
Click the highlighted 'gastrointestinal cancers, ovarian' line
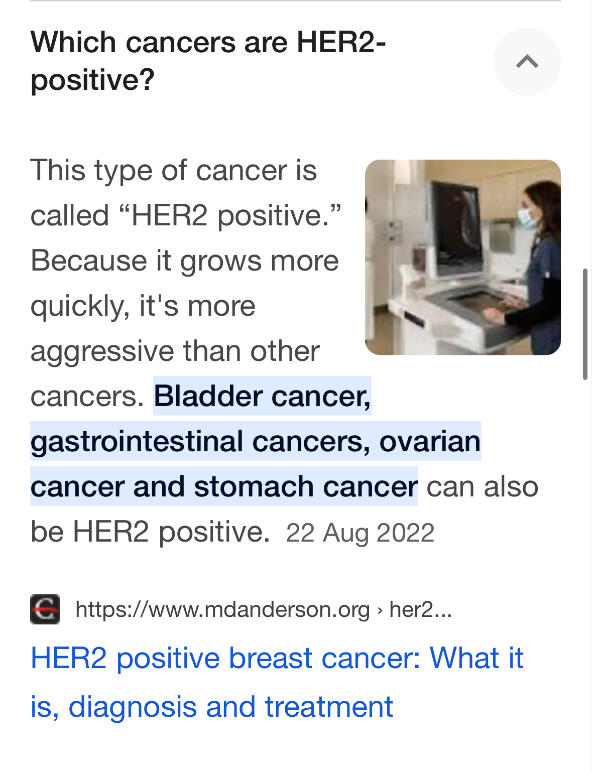pos(256,441)
